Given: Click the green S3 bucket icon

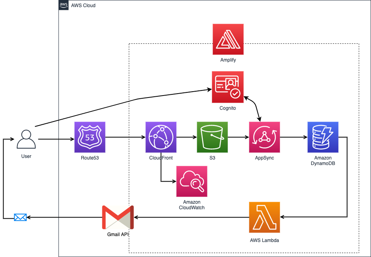Looking at the screenshot, I should 212,137.
